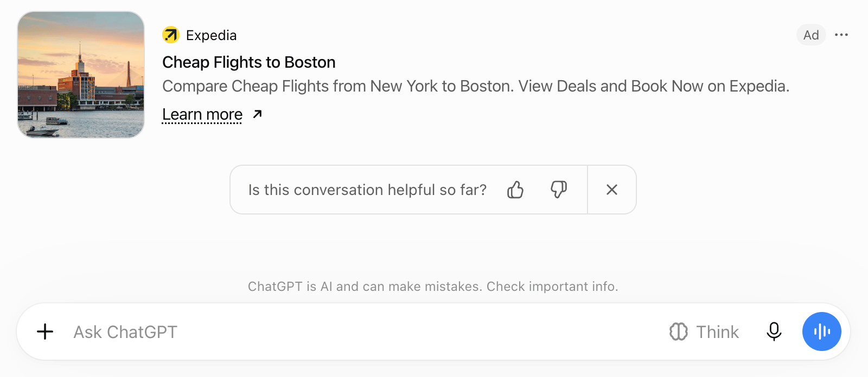Dismiss the helpfulness feedback prompt

click(612, 190)
